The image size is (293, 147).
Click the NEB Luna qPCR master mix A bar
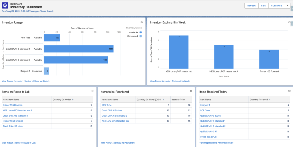[x=224, y=57]
